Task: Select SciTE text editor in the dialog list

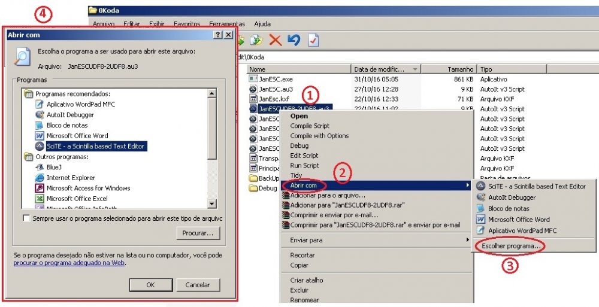Action: 95,146
